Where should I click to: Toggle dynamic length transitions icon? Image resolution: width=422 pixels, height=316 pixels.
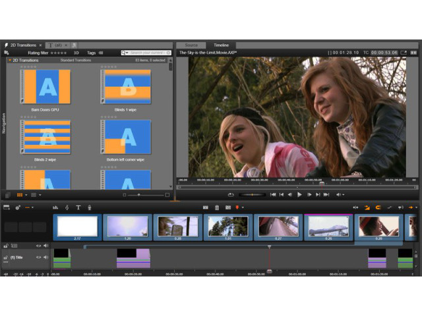(367, 207)
